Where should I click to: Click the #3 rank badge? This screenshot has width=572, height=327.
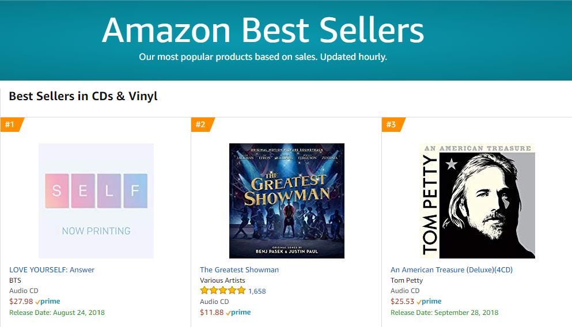[393, 124]
